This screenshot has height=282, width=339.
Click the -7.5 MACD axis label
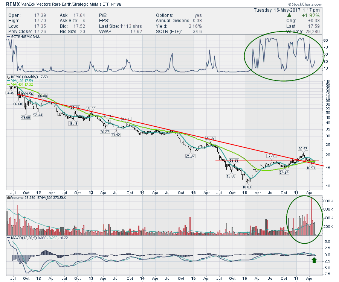tap(327, 274)
